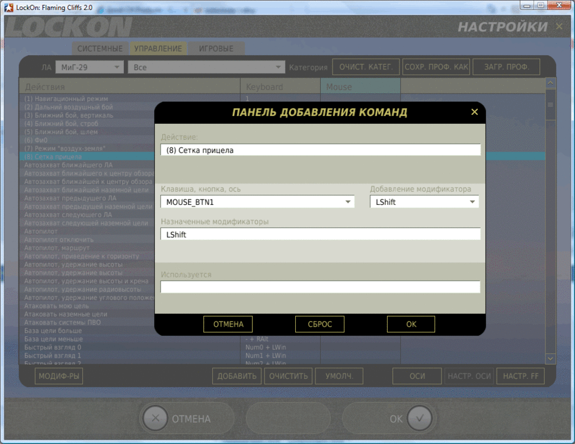The height and width of the screenshot is (444, 575).
Task: Expand the Все category dropdown
Action: pyautogui.click(x=206, y=67)
